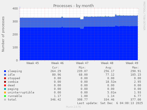Click the 'total' legend label
The image size is (147, 110).
point(12,100)
